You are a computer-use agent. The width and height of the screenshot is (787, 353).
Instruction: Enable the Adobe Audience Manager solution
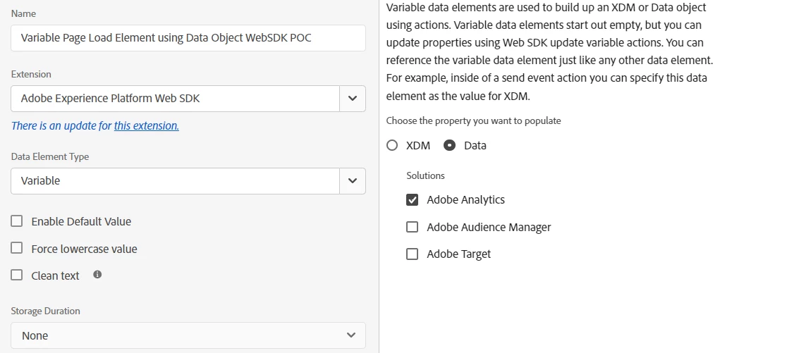tap(413, 227)
